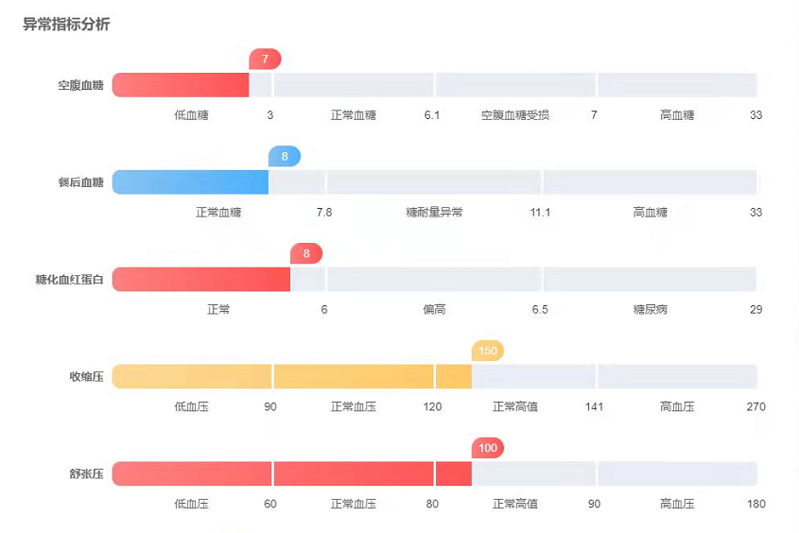
Task: Click the red filled 空腹血糖 bar
Action: tap(181, 85)
